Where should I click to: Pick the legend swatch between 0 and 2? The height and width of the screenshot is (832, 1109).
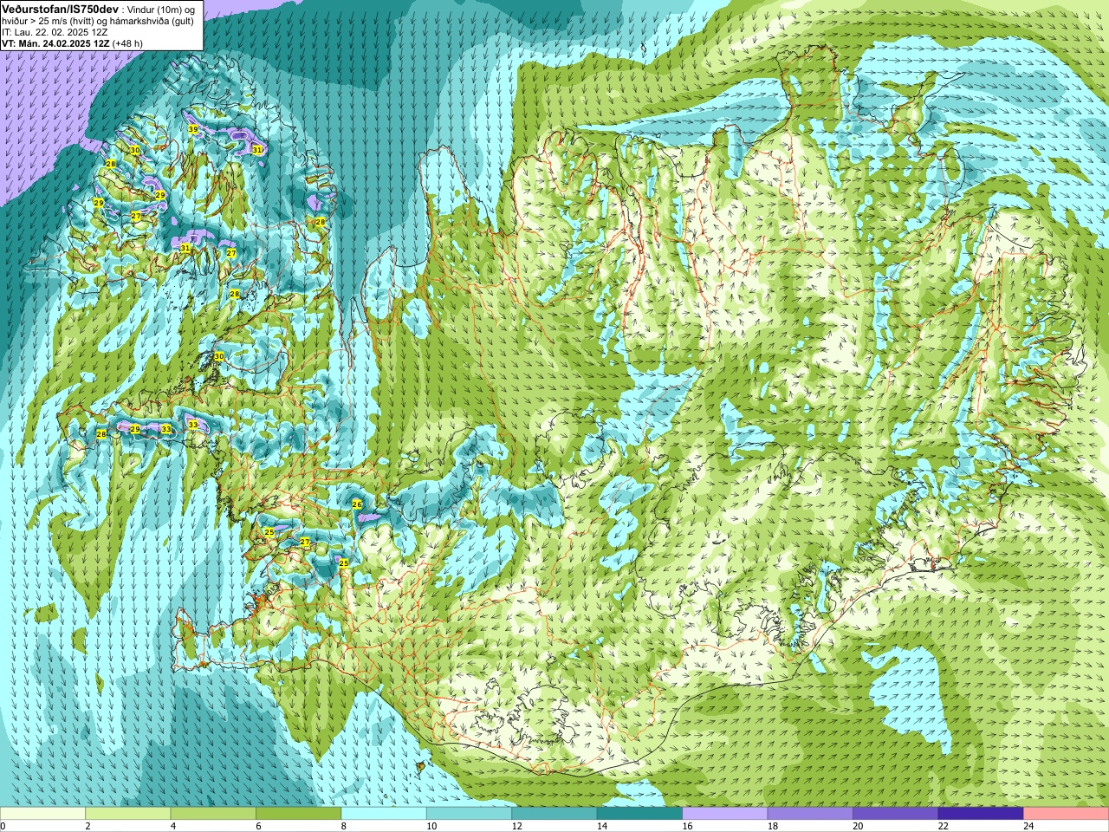[x=42, y=814]
